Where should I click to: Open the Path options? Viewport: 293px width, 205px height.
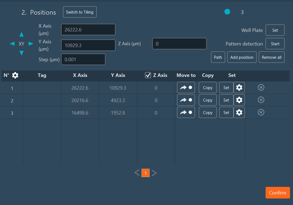coord(218,57)
